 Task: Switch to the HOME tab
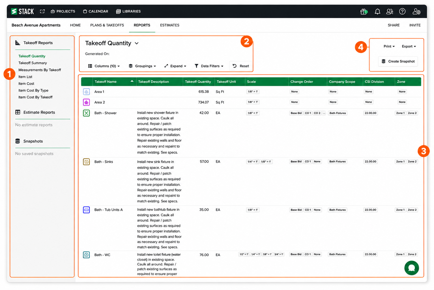[x=75, y=25]
